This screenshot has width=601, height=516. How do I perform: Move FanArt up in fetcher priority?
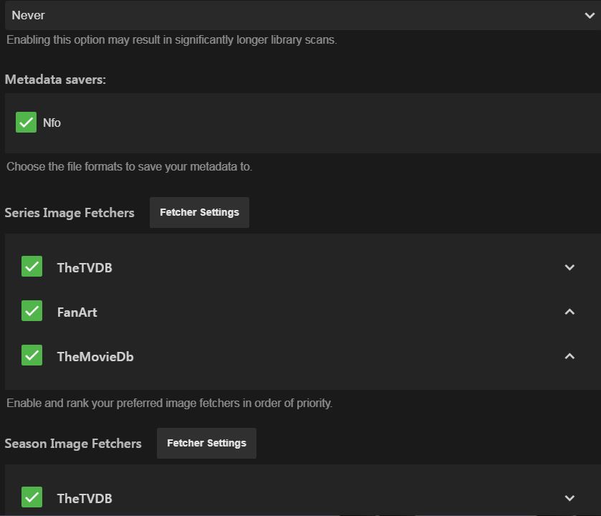569,312
